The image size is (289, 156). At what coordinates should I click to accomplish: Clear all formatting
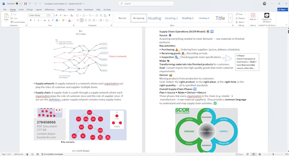(72, 15)
